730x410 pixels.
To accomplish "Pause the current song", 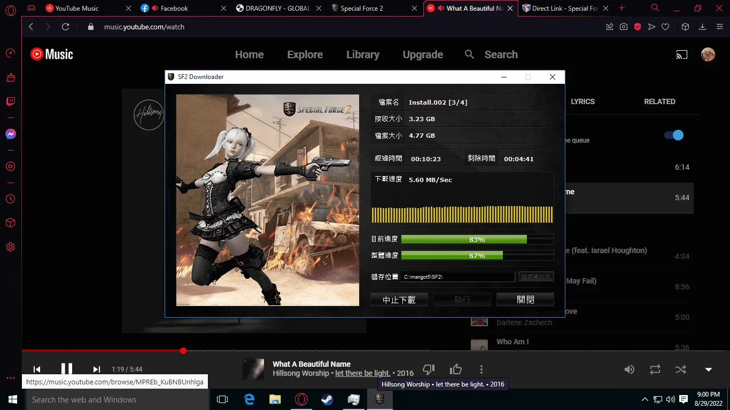I will (x=67, y=369).
